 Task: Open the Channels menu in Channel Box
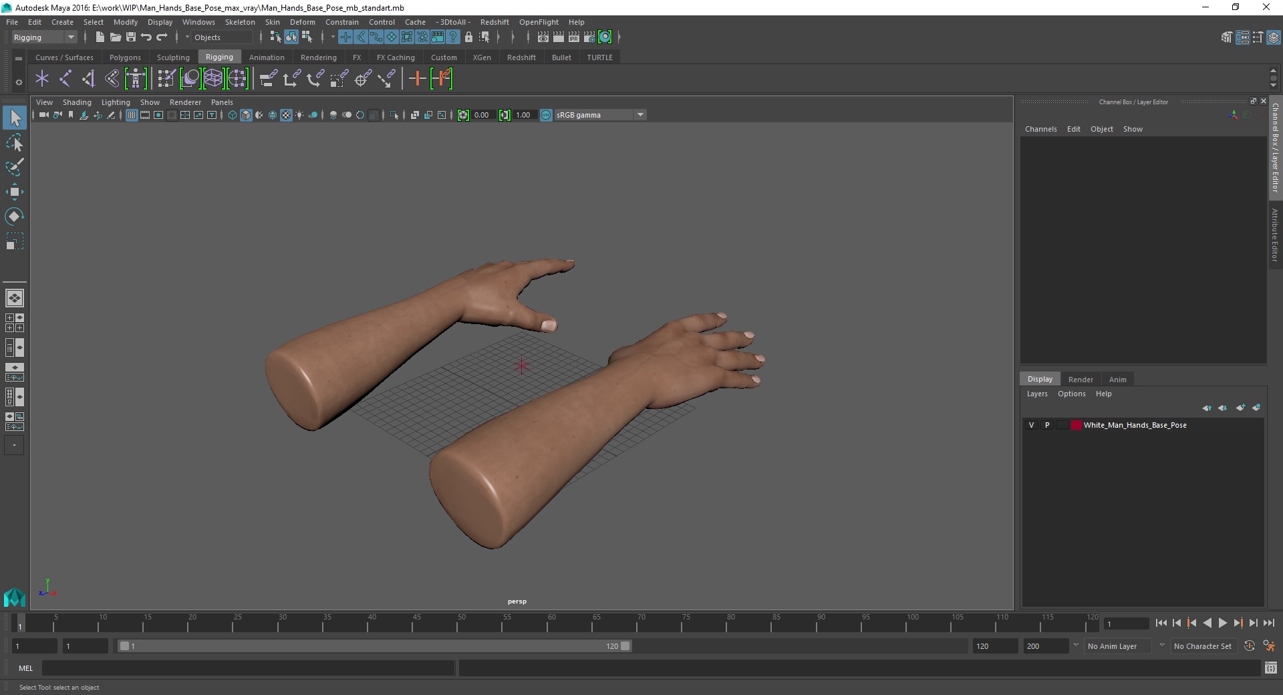[x=1040, y=129]
